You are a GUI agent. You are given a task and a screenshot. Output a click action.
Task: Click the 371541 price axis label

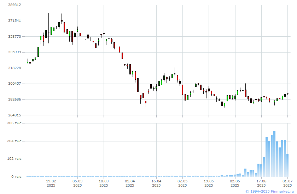[14, 21]
